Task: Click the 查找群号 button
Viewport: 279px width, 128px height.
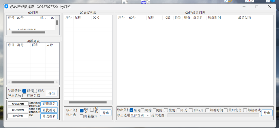Action: (49, 110)
